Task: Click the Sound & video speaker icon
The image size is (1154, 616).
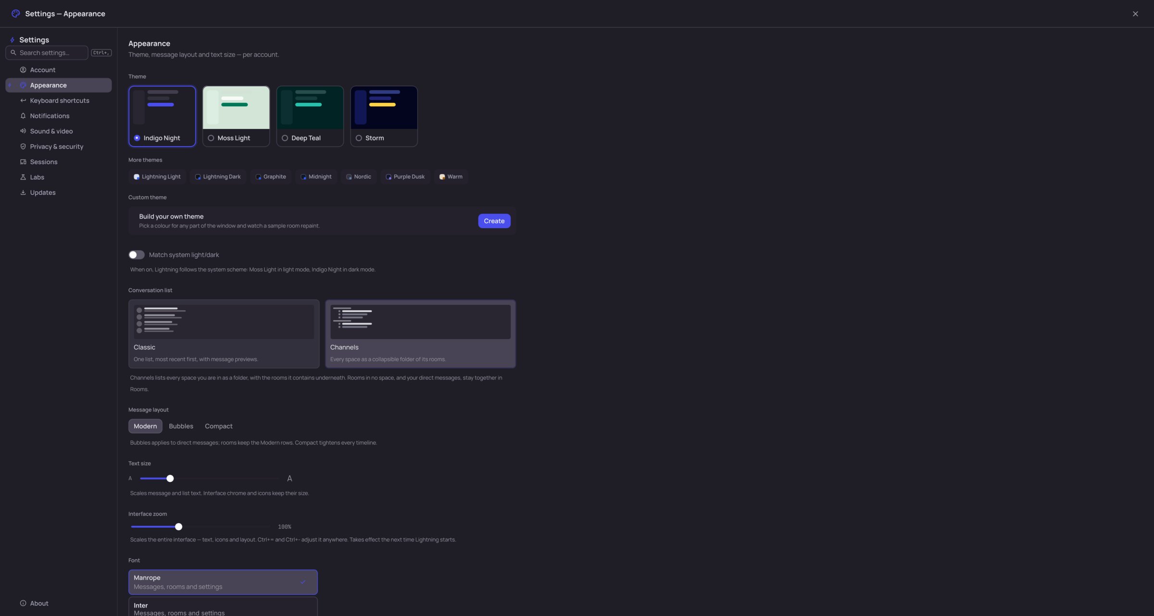Action: coord(23,131)
